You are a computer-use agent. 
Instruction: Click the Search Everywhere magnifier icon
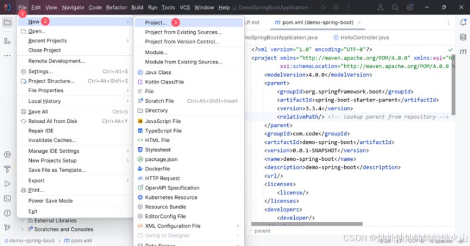click(395, 8)
